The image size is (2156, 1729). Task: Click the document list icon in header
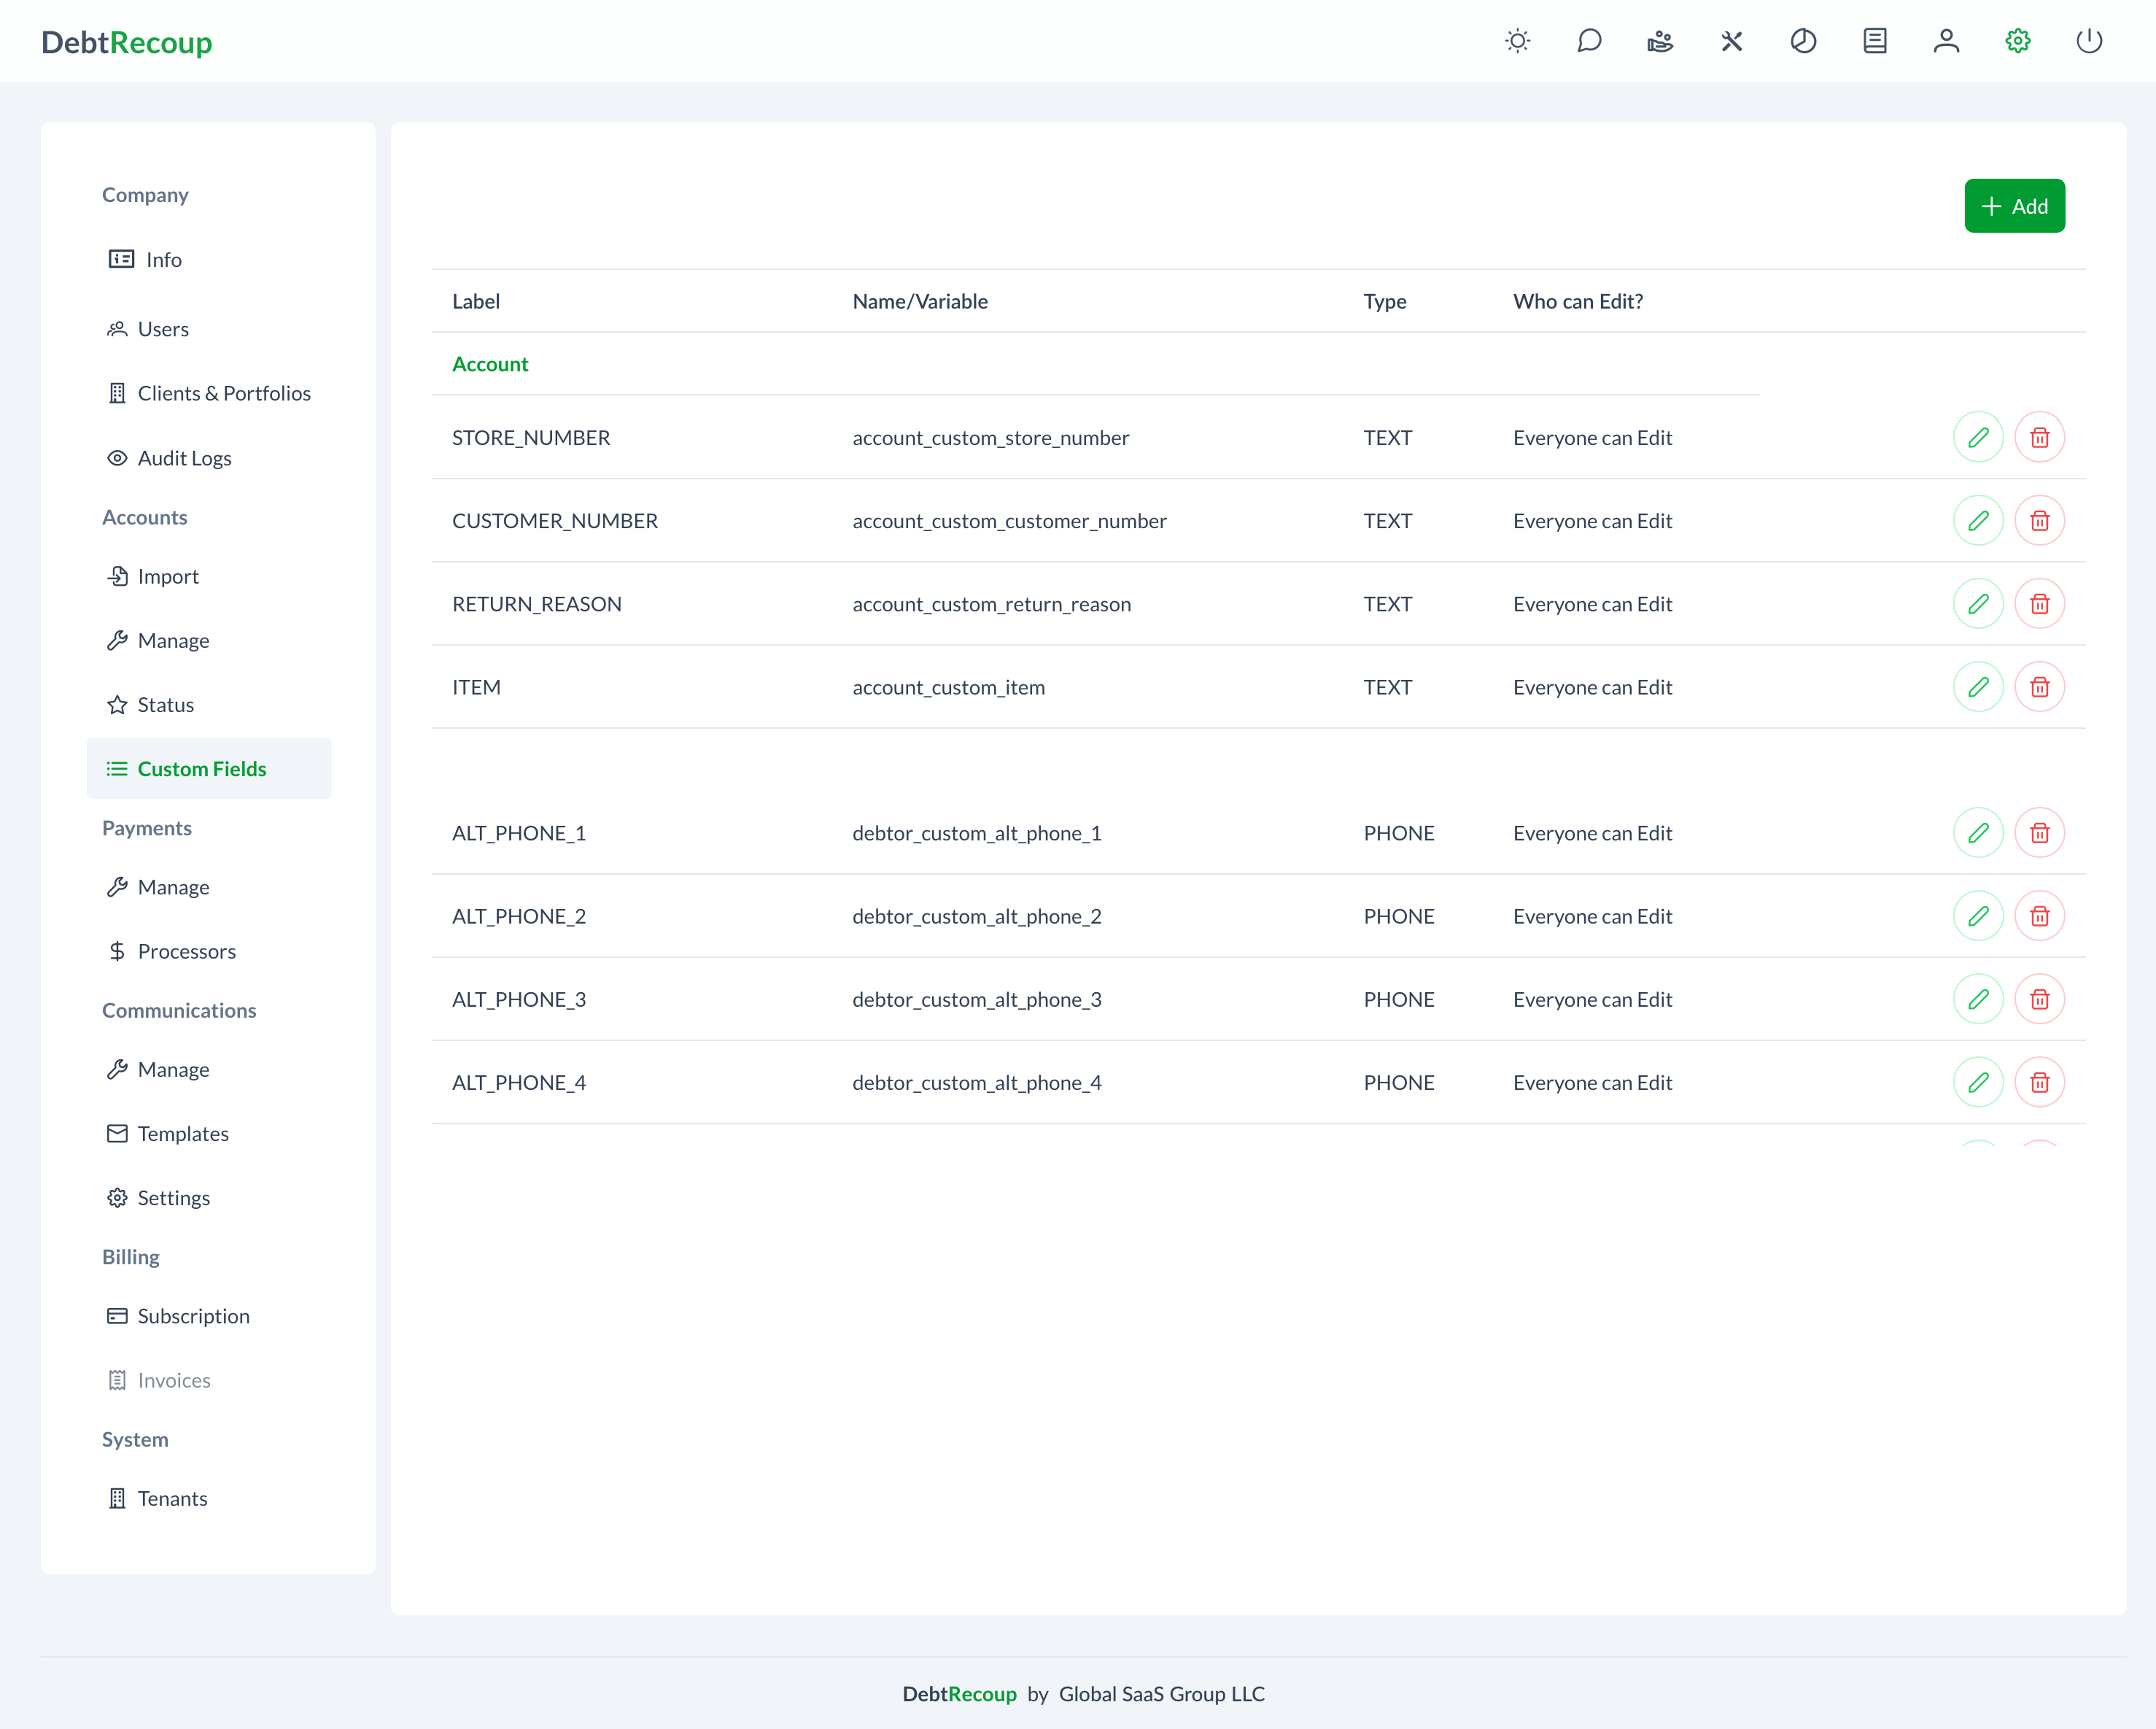(x=1874, y=41)
